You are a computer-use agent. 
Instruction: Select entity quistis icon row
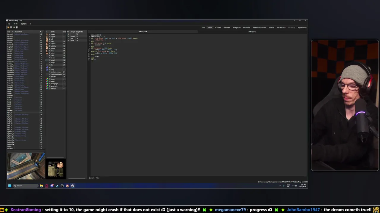[x=56, y=49]
